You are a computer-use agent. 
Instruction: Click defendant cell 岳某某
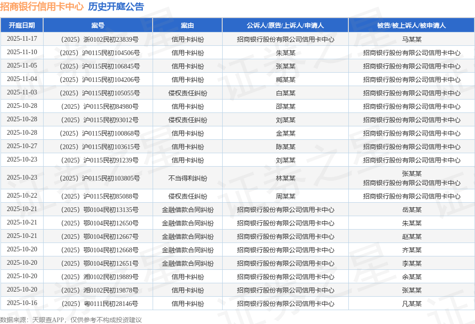(412, 210)
